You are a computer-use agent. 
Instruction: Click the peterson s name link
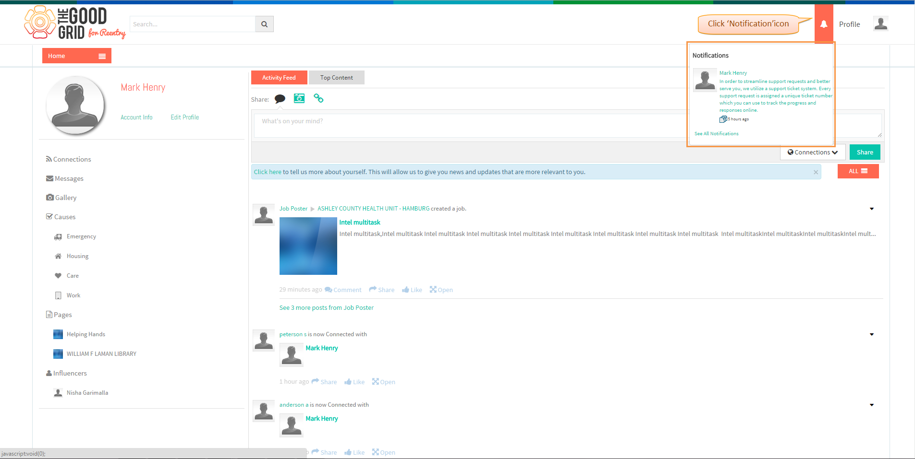(293, 334)
